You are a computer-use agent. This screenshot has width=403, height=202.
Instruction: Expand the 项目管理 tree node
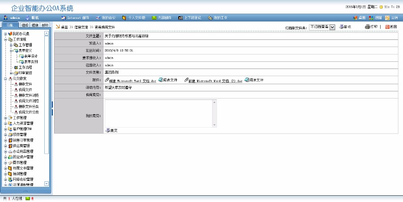[5, 134]
